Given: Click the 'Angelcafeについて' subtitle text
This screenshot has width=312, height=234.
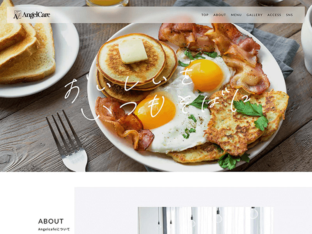Looking at the screenshot, I should 54,229.
